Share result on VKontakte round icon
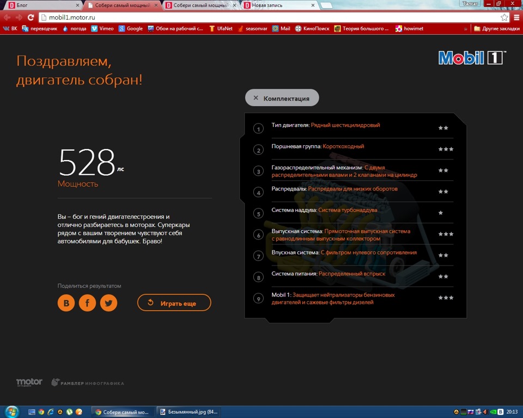The image size is (523, 418). (66, 303)
